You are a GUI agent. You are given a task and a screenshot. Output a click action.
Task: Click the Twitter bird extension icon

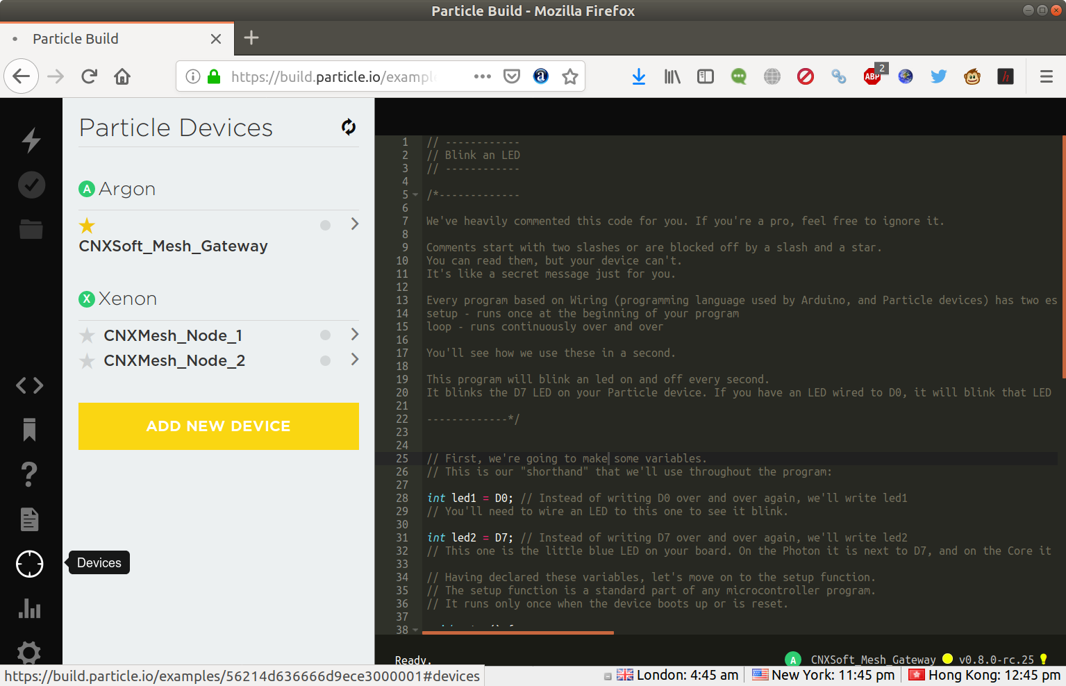click(x=939, y=76)
